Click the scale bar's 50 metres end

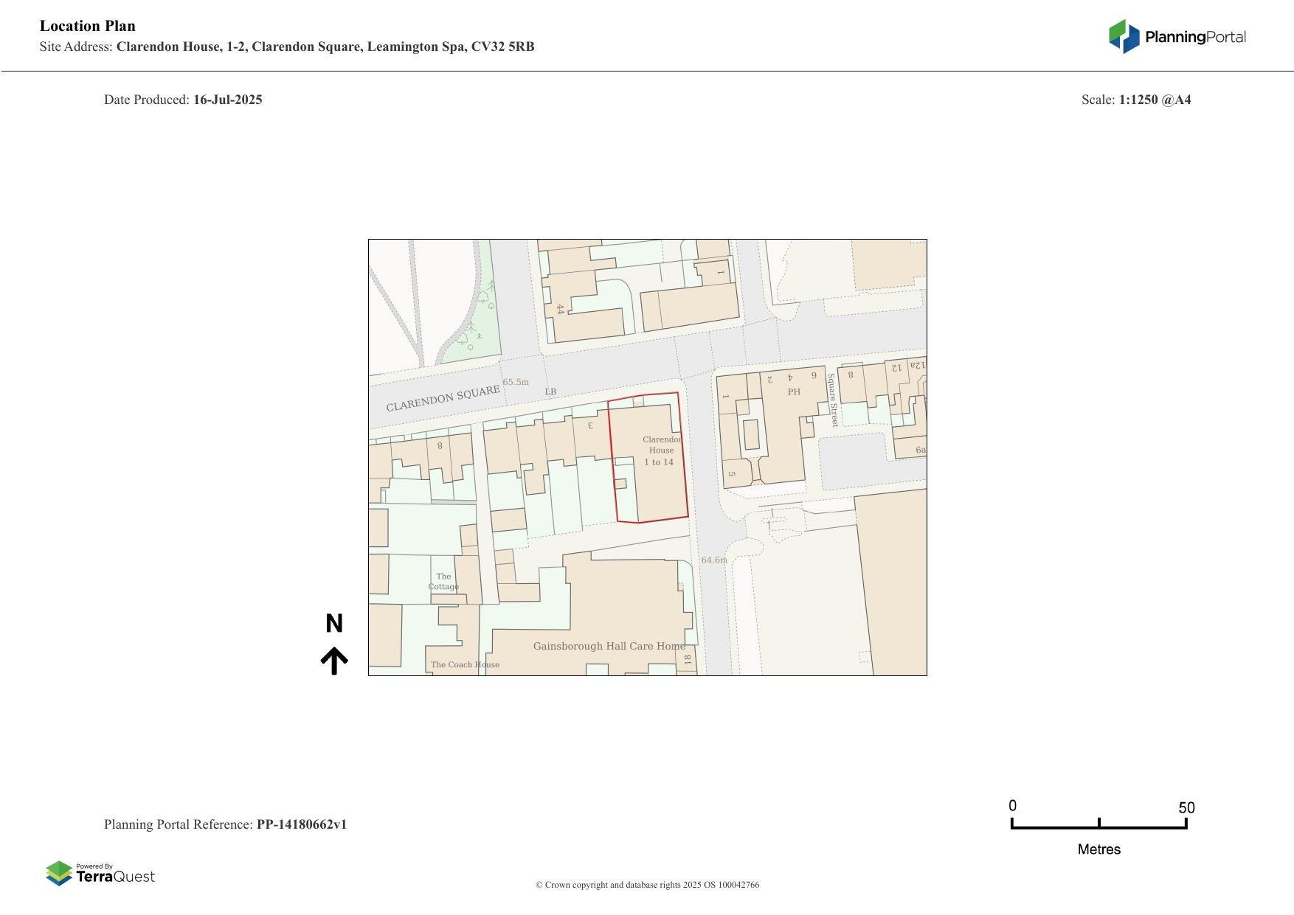pos(1186,824)
